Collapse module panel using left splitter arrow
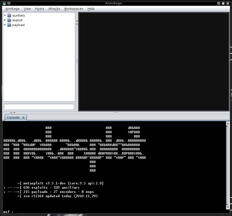This screenshot has height=216, width=232. 77,21
